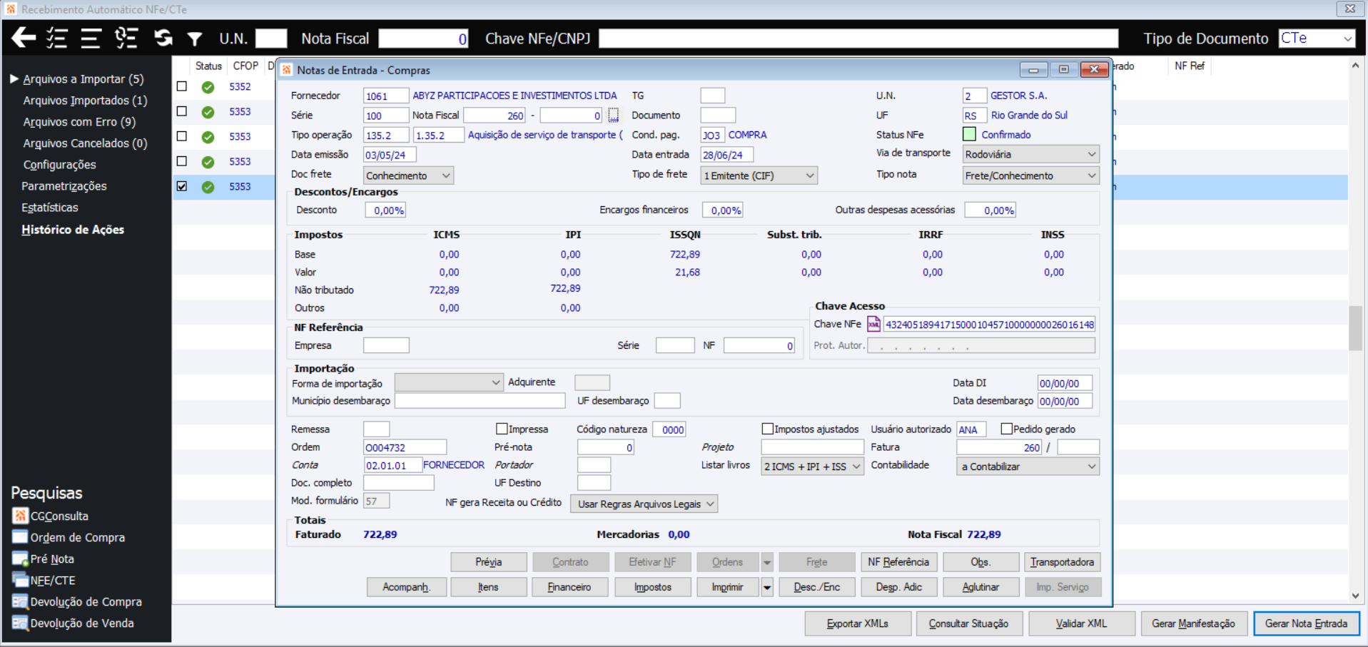The height and width of the screenshot is (647, 1368).
Task: Click the refresh arrows icon in the toolbar
Action: pyautogui.click(x=163, y=38)
